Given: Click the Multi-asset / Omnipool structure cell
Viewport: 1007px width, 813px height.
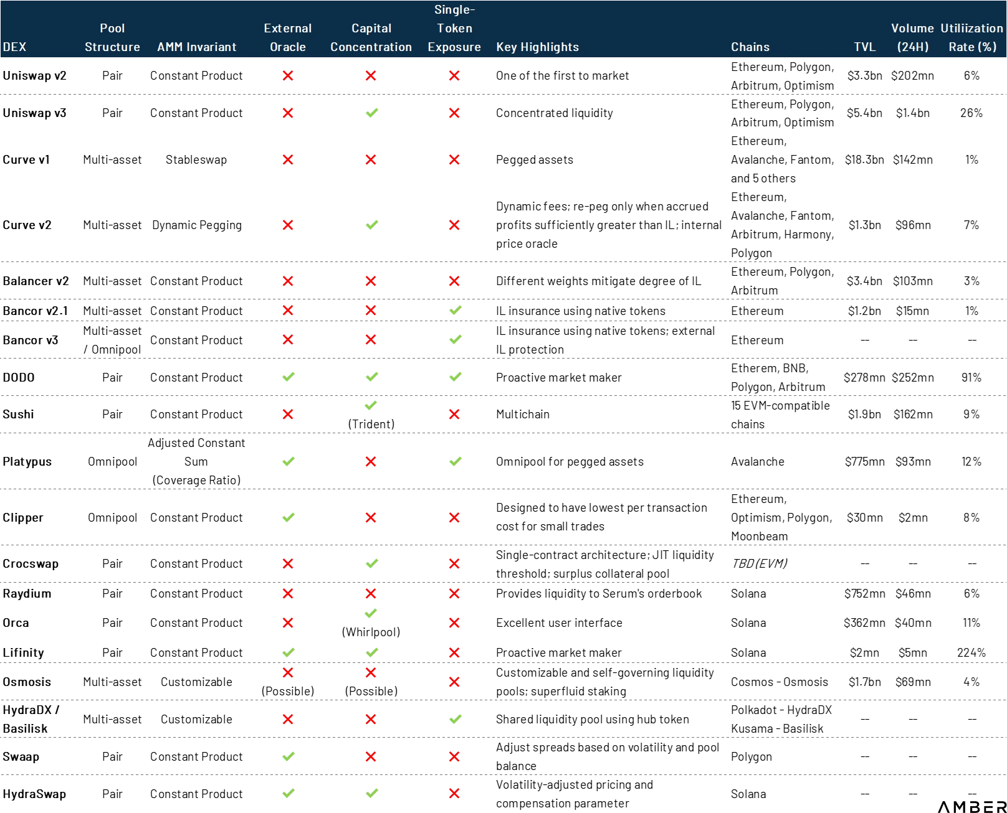Looking at the screenshot, I should (112, 340).
